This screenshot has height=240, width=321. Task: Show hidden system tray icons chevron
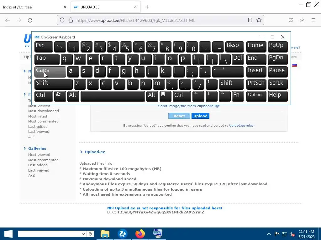click(x=269, y=234)
